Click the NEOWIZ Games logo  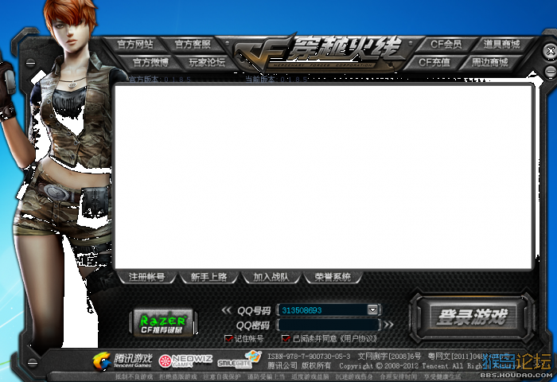pos(185,361)
